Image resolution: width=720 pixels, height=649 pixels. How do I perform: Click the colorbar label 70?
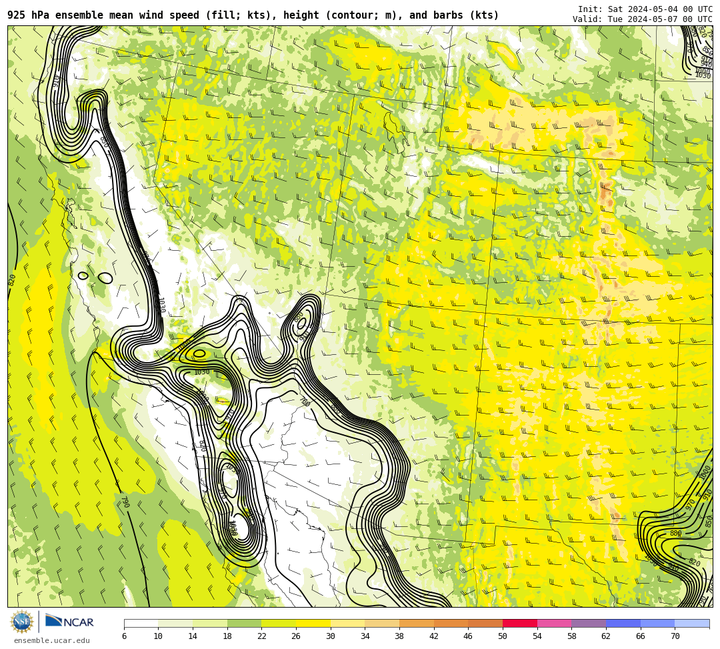(x=675, y=636)
